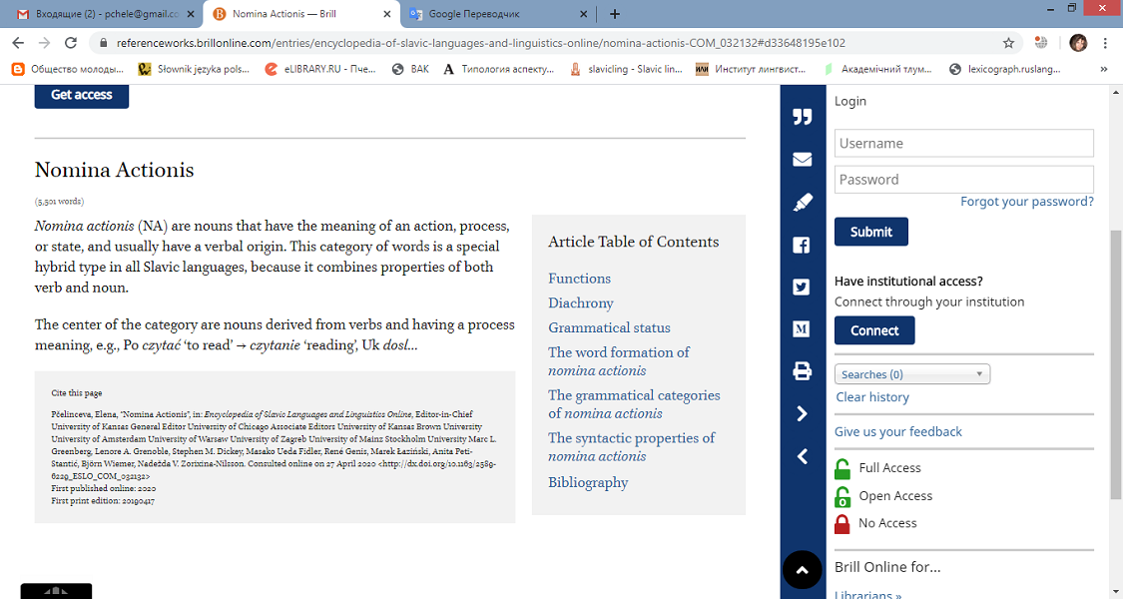Clear the search history
Image resolution: width=1123 pixels, height=599 pixels.
point(872,397)
